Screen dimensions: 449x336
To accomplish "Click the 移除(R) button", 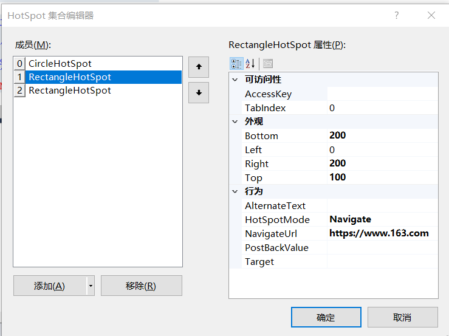I will click(141, 286).
